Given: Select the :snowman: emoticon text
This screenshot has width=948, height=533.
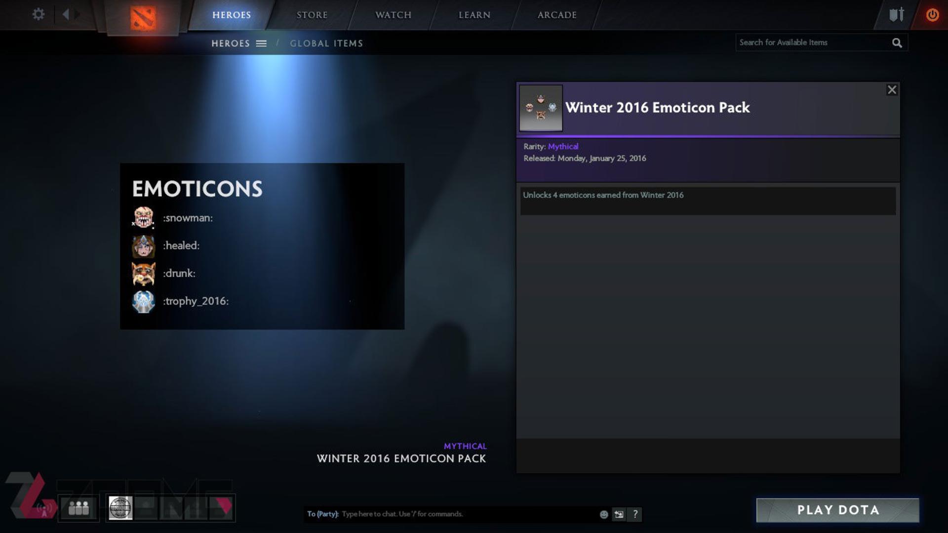Looking at the screenshot, I should [188, 218].
